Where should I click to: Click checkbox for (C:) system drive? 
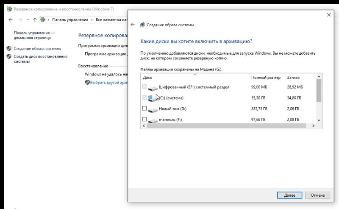144,98
